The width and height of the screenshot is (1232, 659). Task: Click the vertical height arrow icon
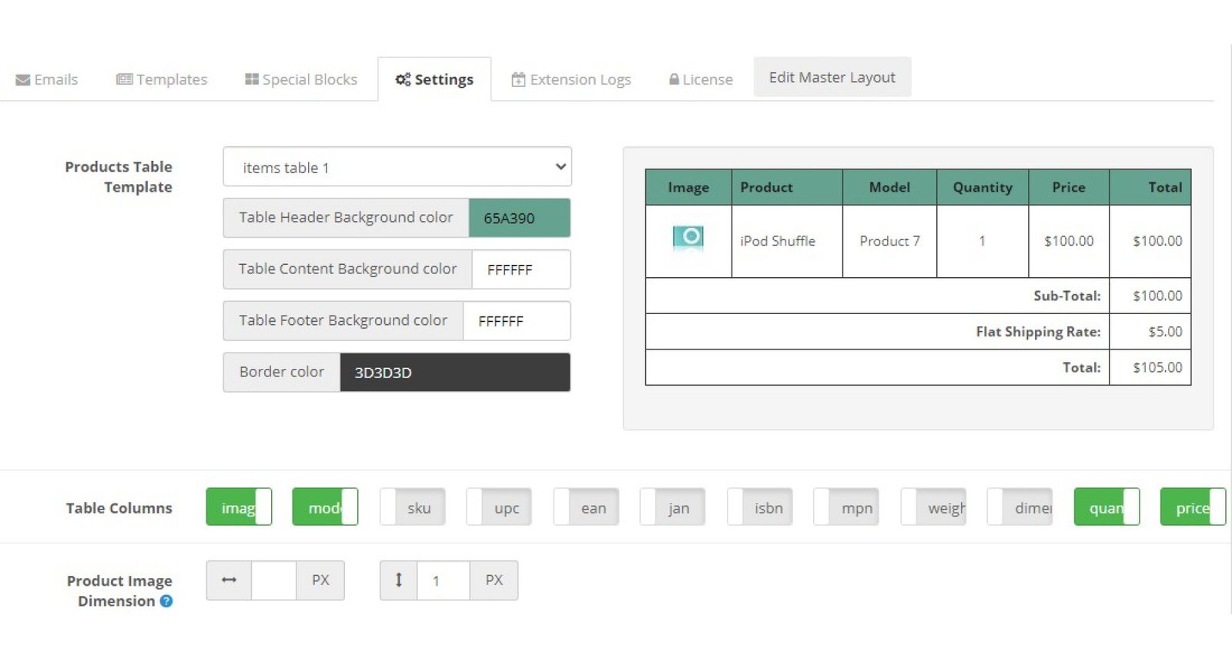(x=399, y=580)
